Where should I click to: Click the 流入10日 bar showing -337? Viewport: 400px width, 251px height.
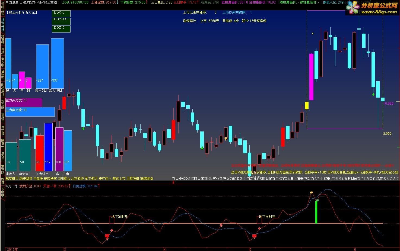(x=58, y=63)
